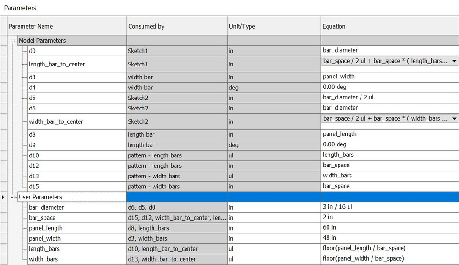Open the length_bar_to_center equation dropdown

(x=454, y=61)
